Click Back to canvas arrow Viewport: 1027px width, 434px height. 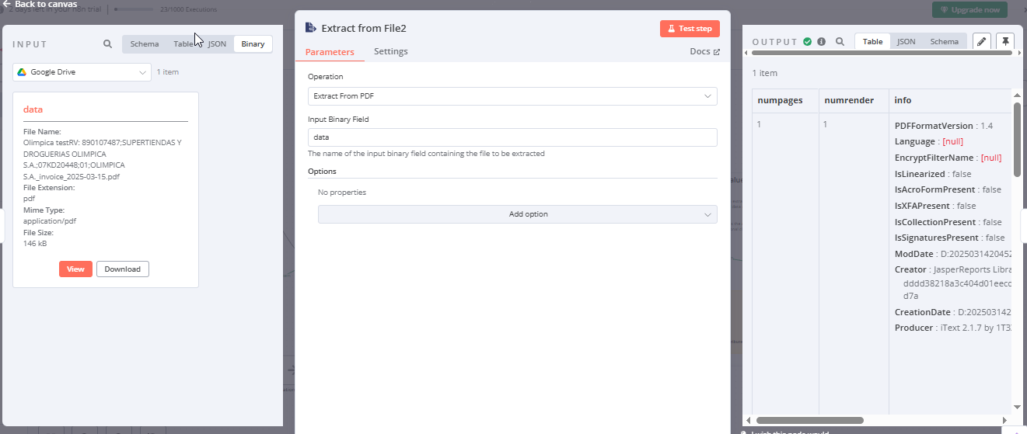7,4
